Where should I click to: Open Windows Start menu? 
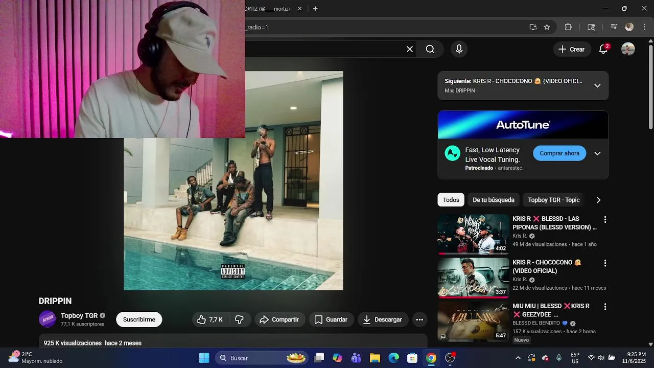pos(204,358)
